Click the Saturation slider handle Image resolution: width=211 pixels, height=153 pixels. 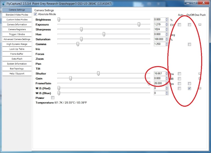tap(81, 39)
